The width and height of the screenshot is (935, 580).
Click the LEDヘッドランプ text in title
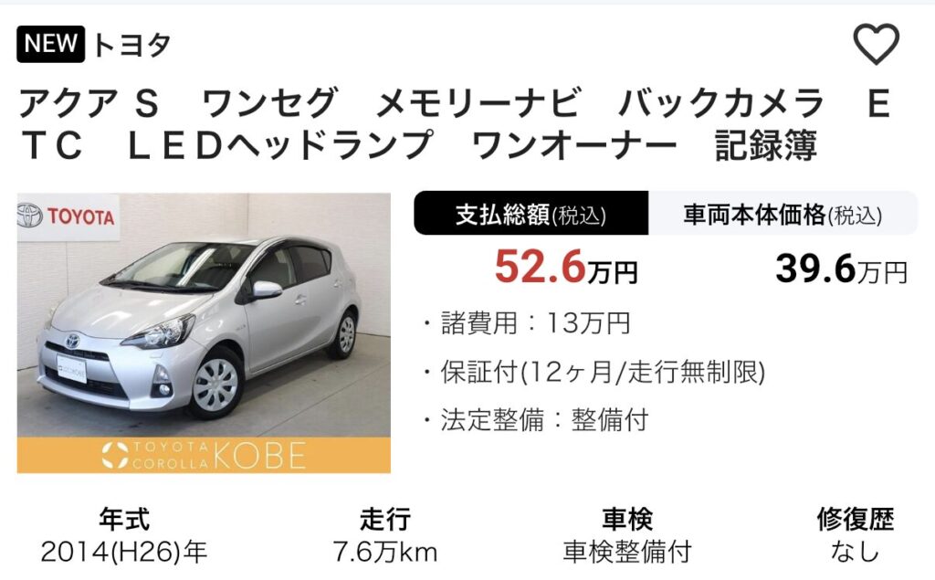pyautogui.click(x=280, y=145)
